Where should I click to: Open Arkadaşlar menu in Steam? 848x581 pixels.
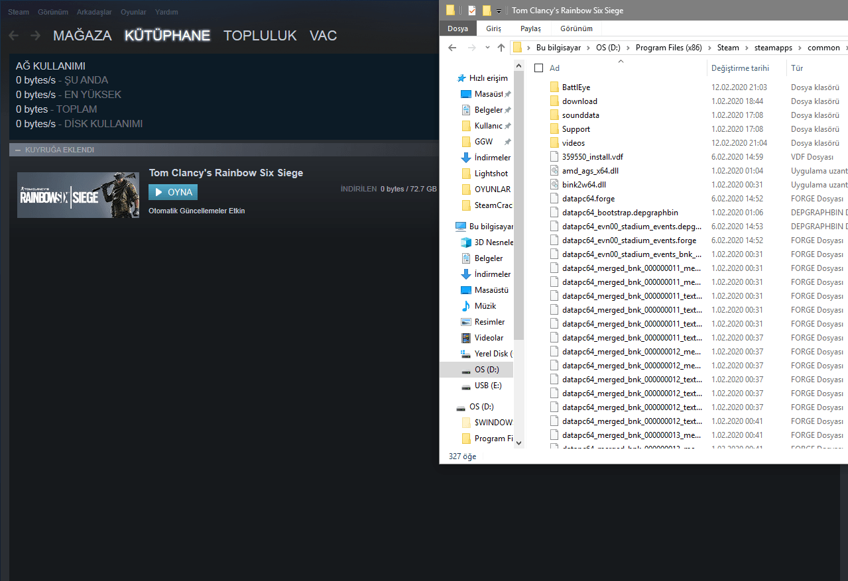click(x=94, y=12)
